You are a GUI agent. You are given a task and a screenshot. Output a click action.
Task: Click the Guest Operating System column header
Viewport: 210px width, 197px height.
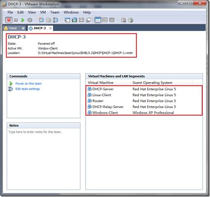pyautogui.click(x=161, y=82)
